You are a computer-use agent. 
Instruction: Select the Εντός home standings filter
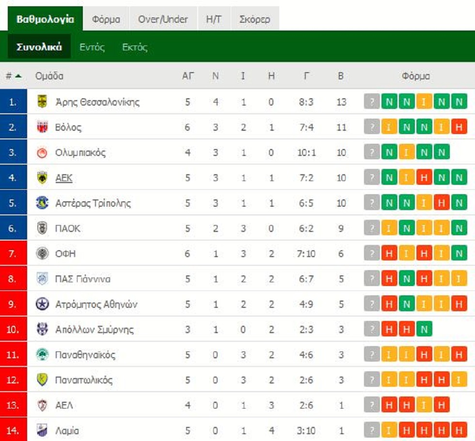(x=92, y=47)
